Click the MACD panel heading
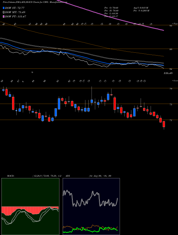Screen dimensions: 178x235 point(10,176)
